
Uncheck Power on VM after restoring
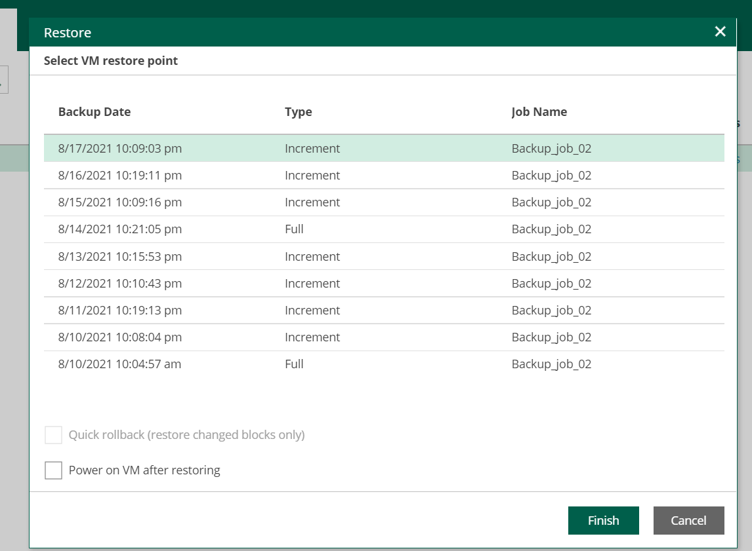point(53,470)
